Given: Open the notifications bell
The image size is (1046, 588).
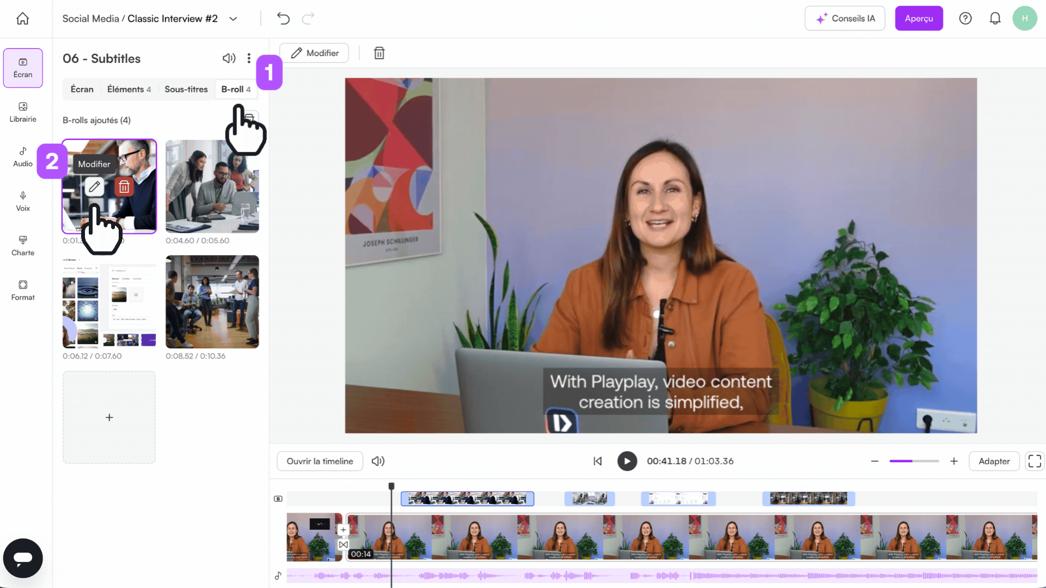Looking at the screenshot, I should [x=995, y=19].
